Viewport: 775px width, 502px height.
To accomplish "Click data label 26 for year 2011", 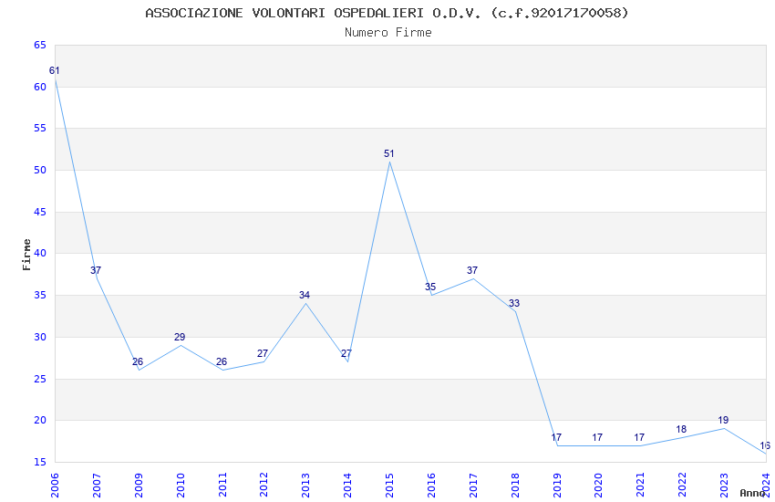I will click(222, 362).
